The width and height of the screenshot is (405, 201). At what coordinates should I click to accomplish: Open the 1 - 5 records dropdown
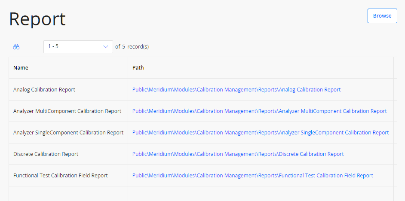(78, 47)
